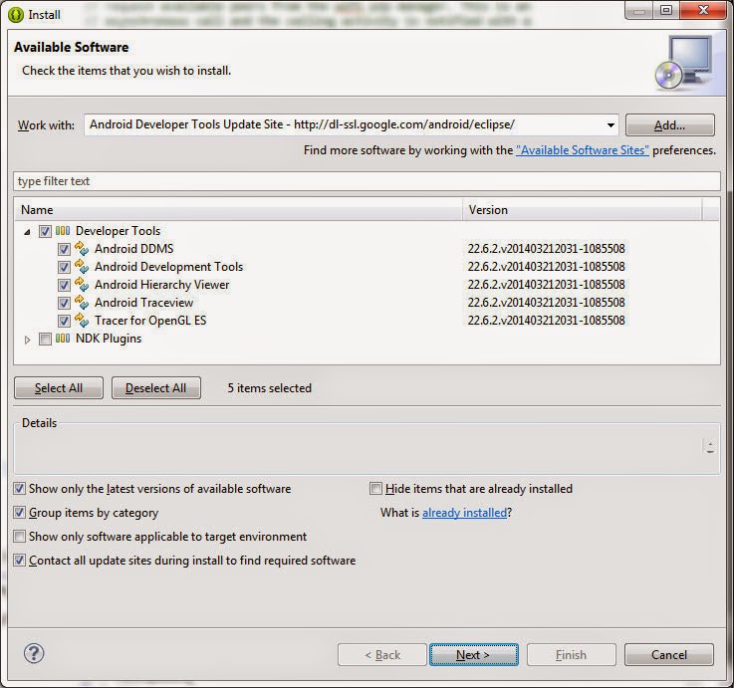Click the Name column header

click(x=238, y=210)
